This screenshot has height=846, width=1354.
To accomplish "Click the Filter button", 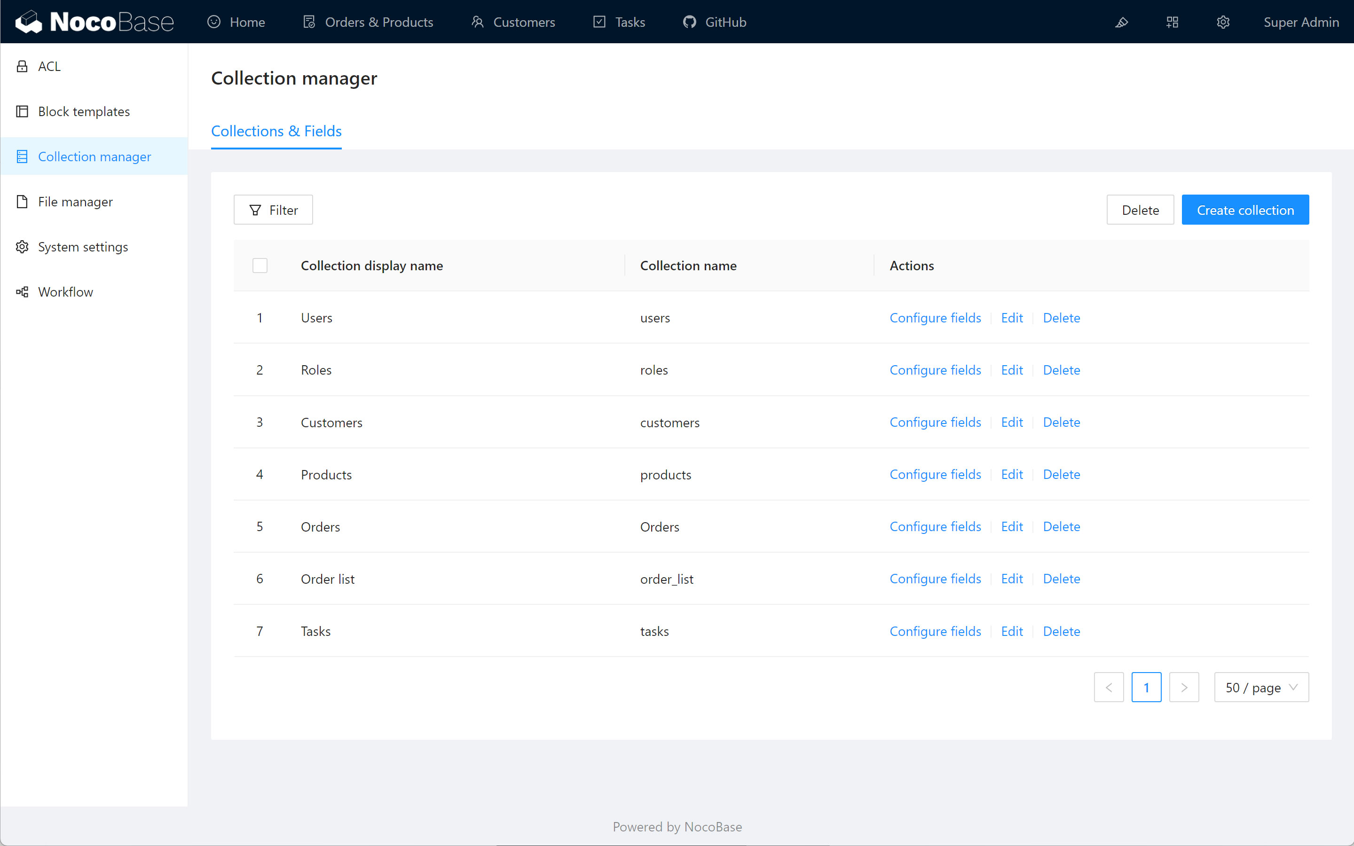I will [x=273, y=210].
